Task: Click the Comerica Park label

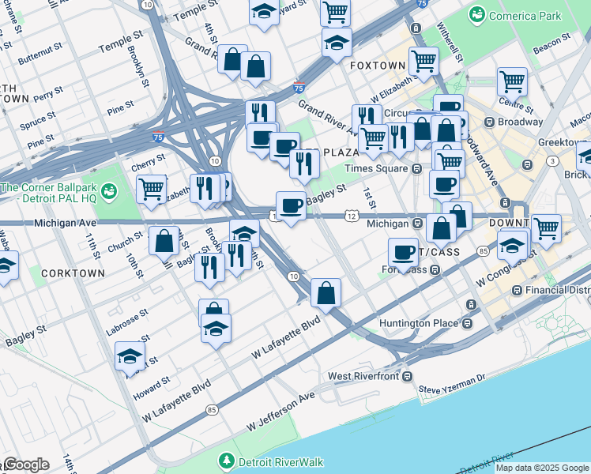Action: [x=525, y=16]
